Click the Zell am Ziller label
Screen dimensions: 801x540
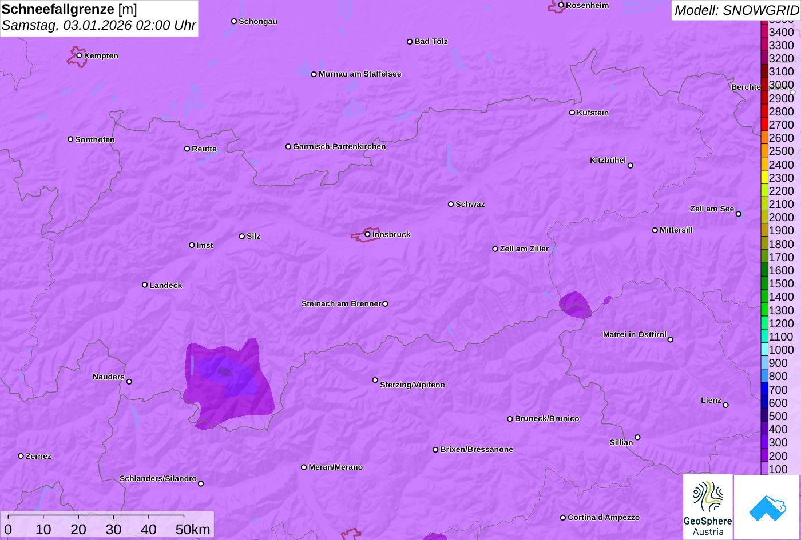pyautogui.click(x=524, y=249)
